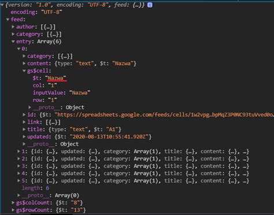Collapse entry item 0
Viewport: 274px width, 215px height.
coord(18,49)
